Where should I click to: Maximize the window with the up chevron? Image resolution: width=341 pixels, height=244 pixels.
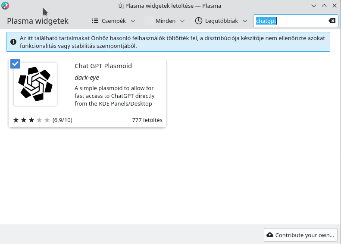tap(324, 6)
